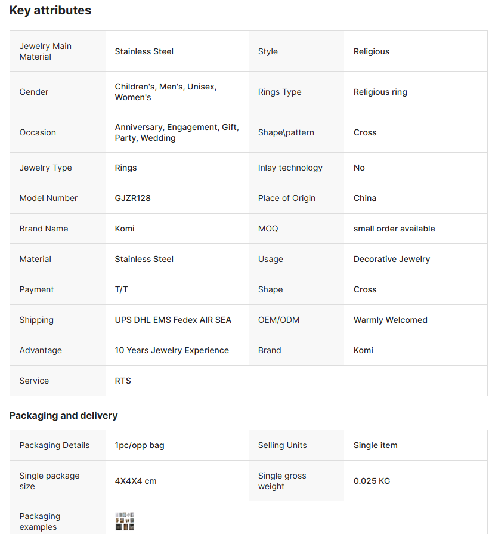Viewport: 489px width, 534px height.
Task: Click the Warmly Welcomed OEM/ODM value
Action: coord(390,320)
